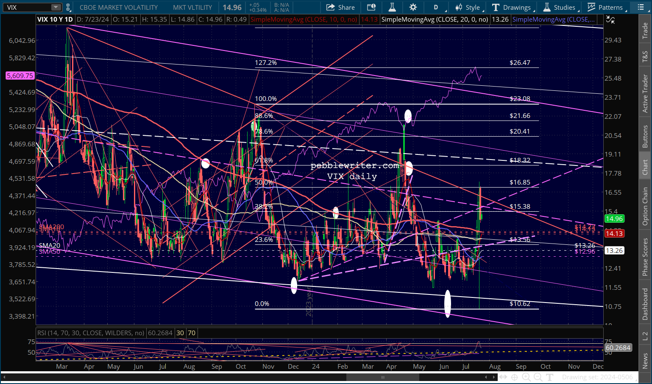This screenshot has width=652, height=384.
Task: Select the crosshair pan tool icon
Action: 514,377
